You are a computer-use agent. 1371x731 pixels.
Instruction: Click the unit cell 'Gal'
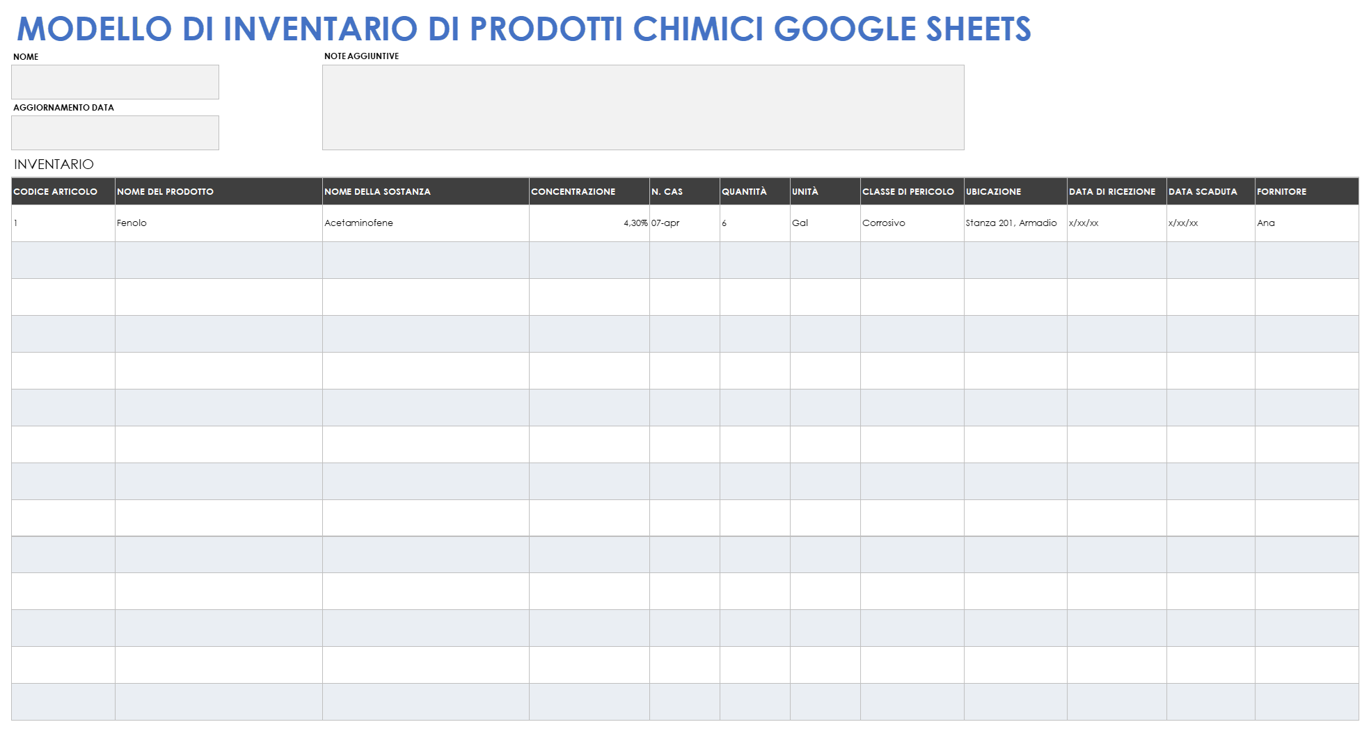click(825, 223)
